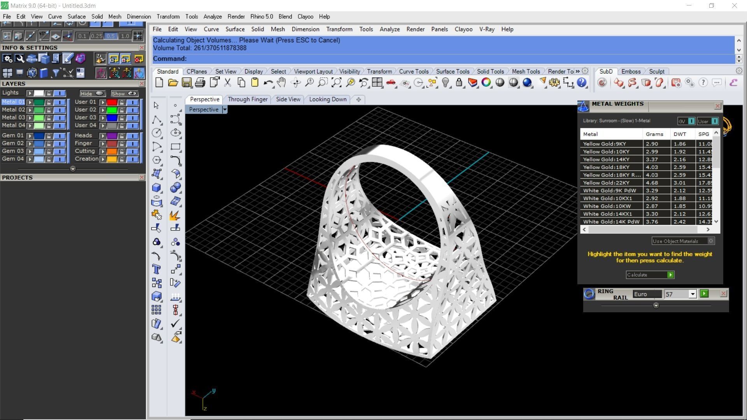The image size is (747, 420).
Task: Open the Perspective viewport dropdown arrow
Action: click(x=224, y=110)
